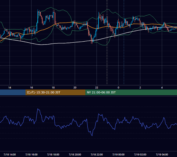
Task: Click the 20 hour axis label
Action: coord(75,88)
